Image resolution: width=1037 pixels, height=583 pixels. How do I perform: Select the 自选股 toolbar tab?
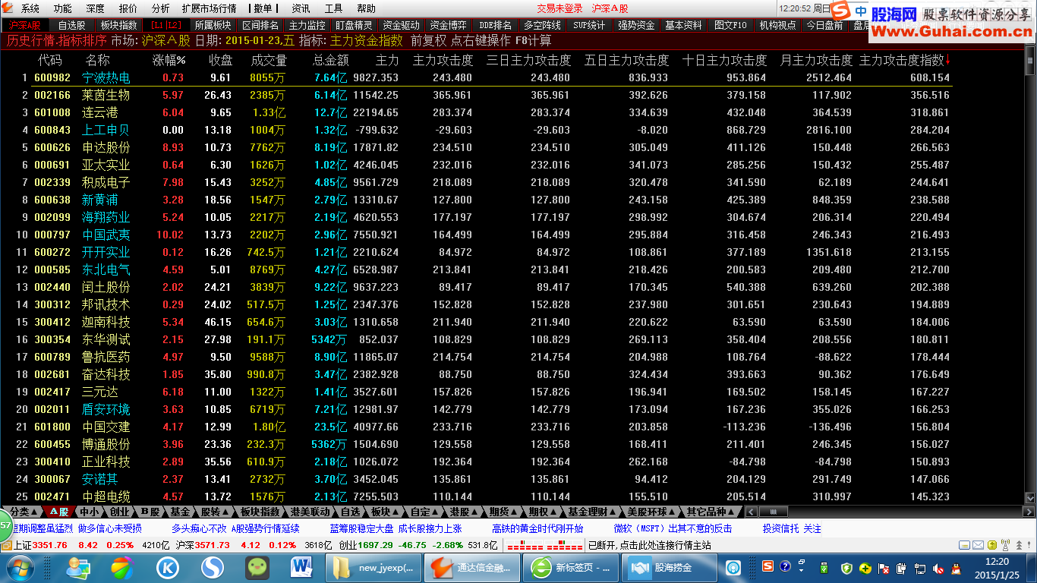72,25
